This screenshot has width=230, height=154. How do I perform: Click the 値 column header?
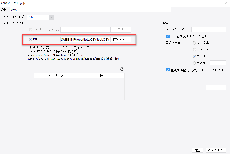pyautogui.click(x=101, y=75)
